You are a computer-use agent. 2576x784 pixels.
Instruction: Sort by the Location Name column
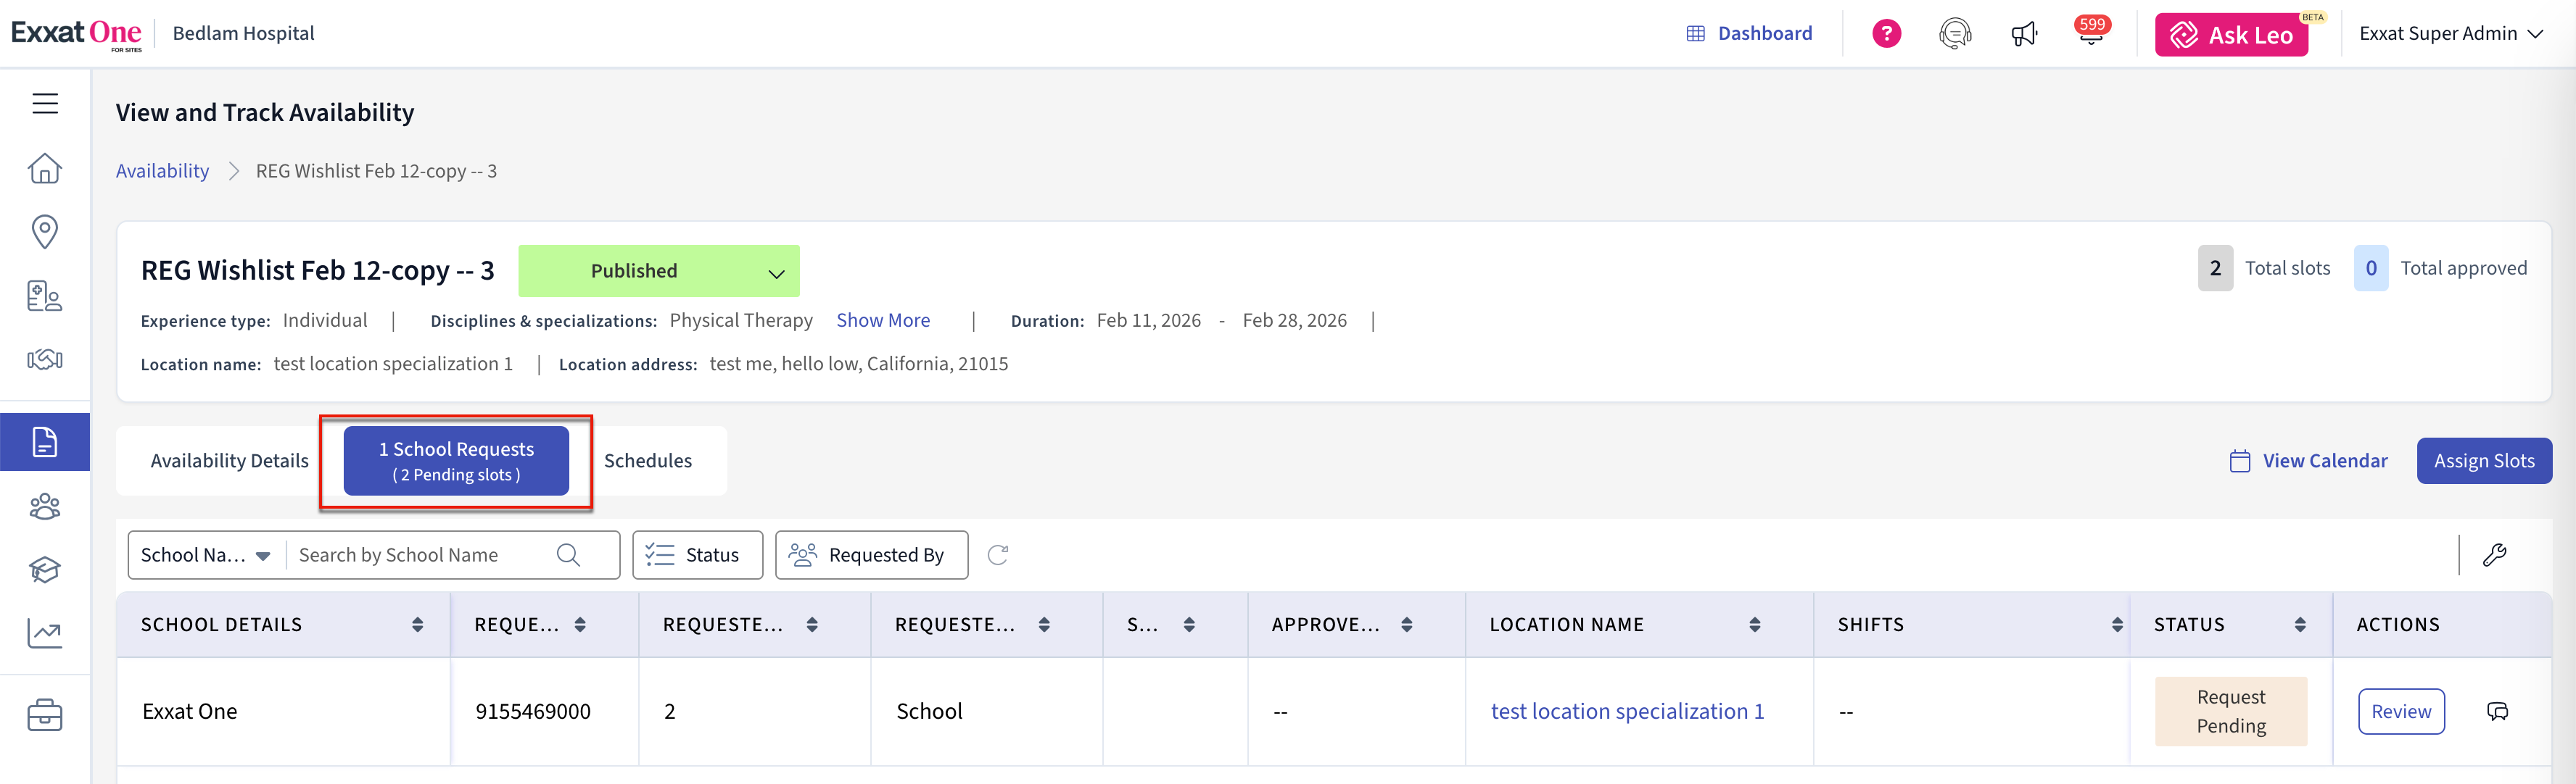(1754, 625)
